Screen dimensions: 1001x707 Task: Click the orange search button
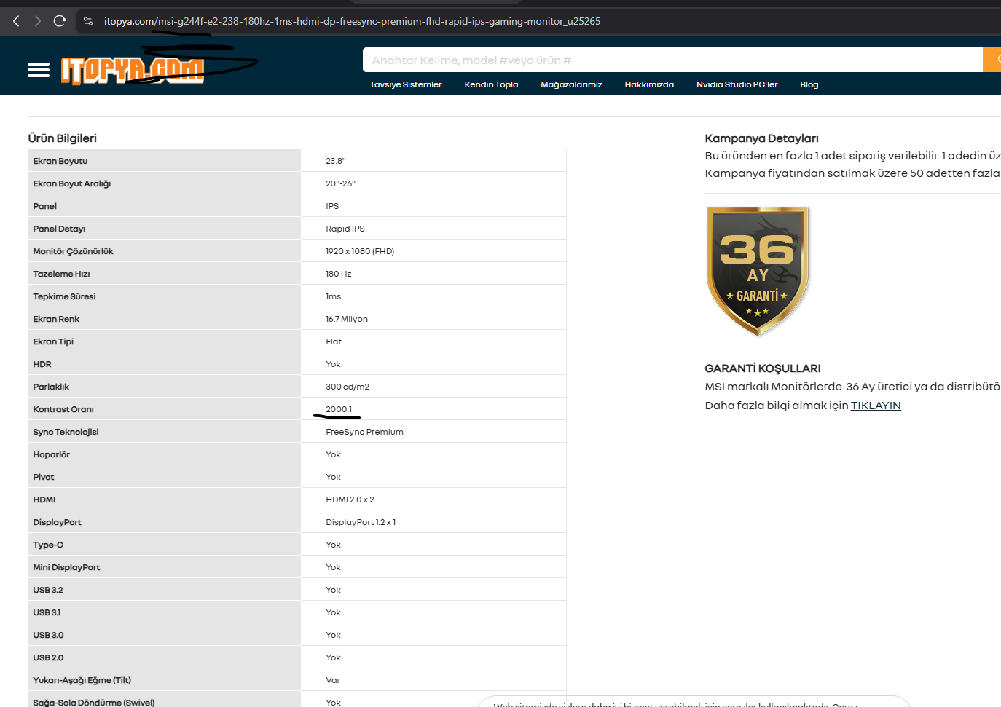point(992,60)
